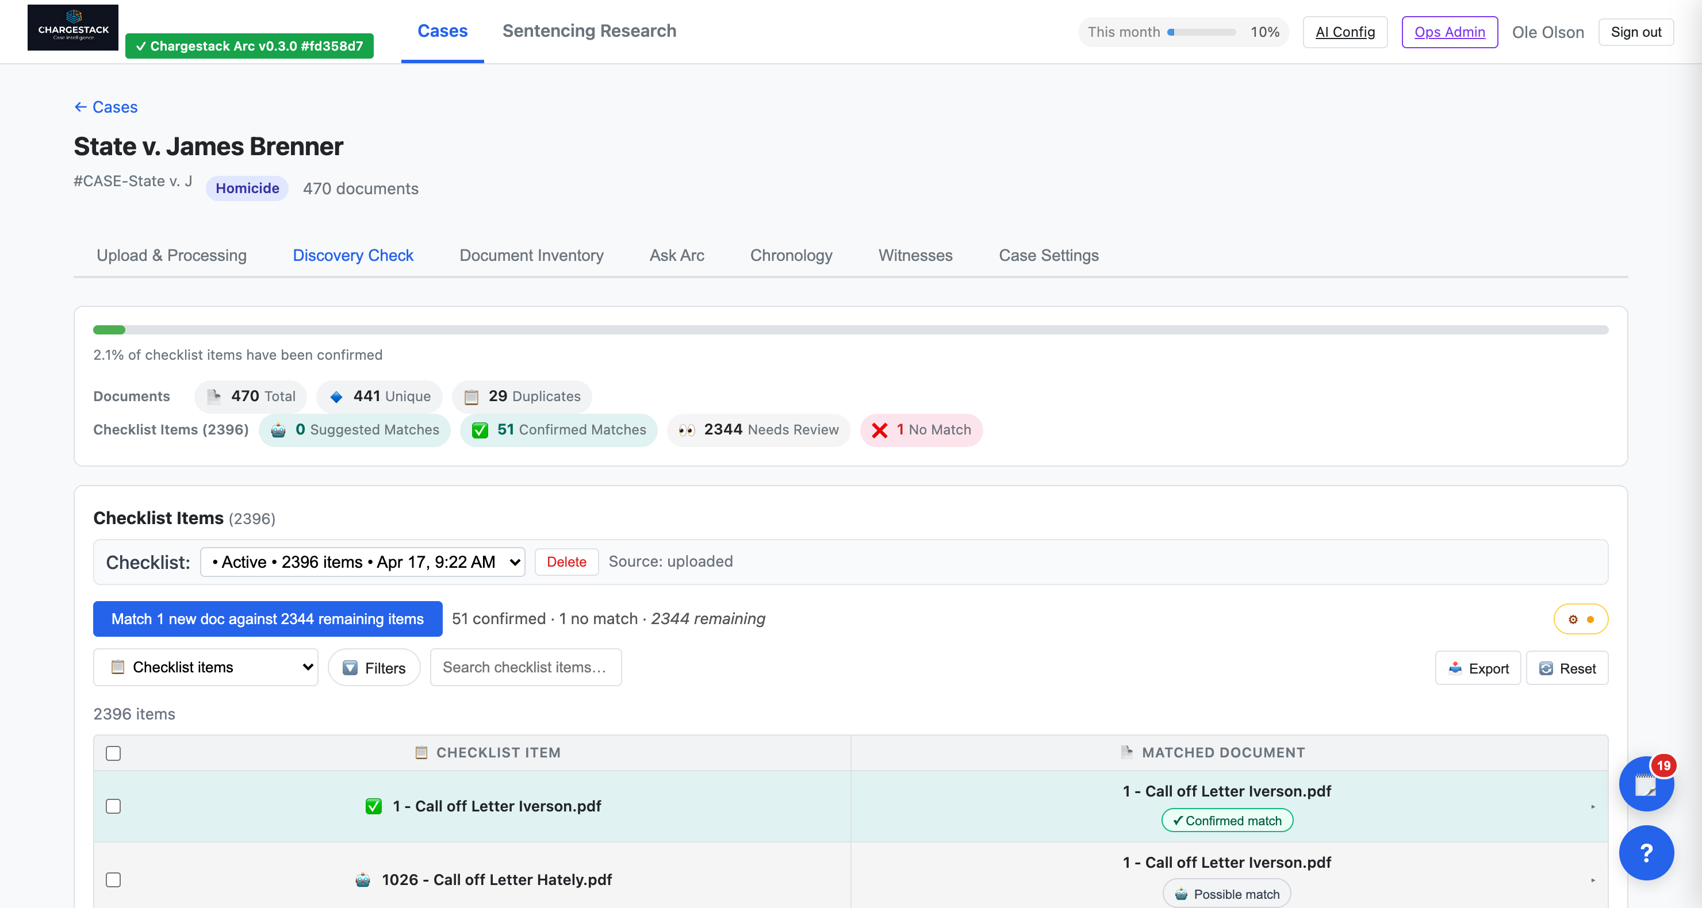The image size is (1702, 908).
Task: Open the Checklist items view dropdown
Action: tap(205, 667)
